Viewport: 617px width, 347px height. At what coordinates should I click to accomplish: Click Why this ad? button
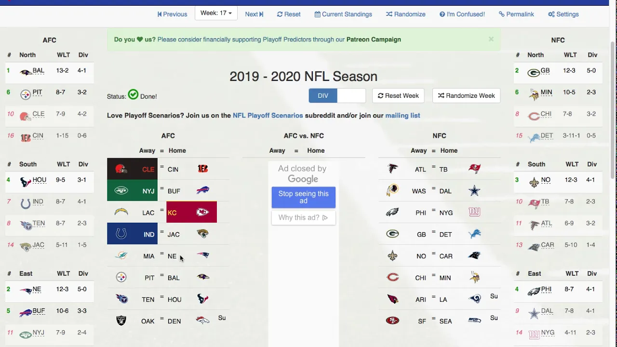pyautogui.click(x=303, y=217)
